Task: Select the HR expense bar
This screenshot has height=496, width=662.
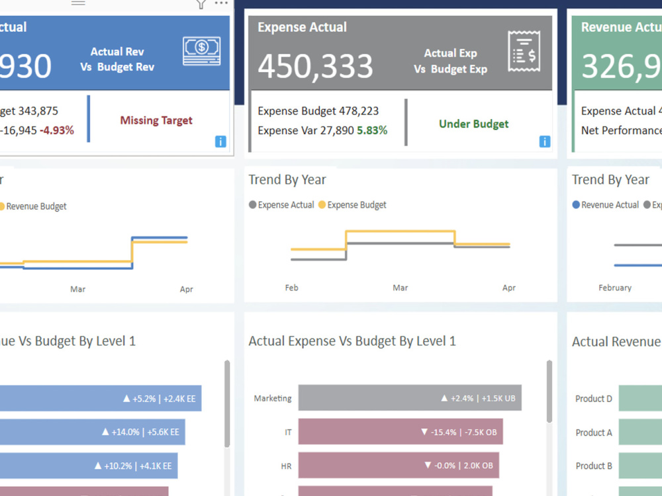Action: coord(399,465)
